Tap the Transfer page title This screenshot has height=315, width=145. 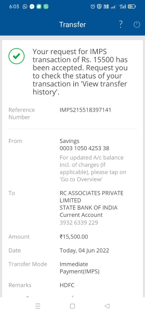coord(72,25)
